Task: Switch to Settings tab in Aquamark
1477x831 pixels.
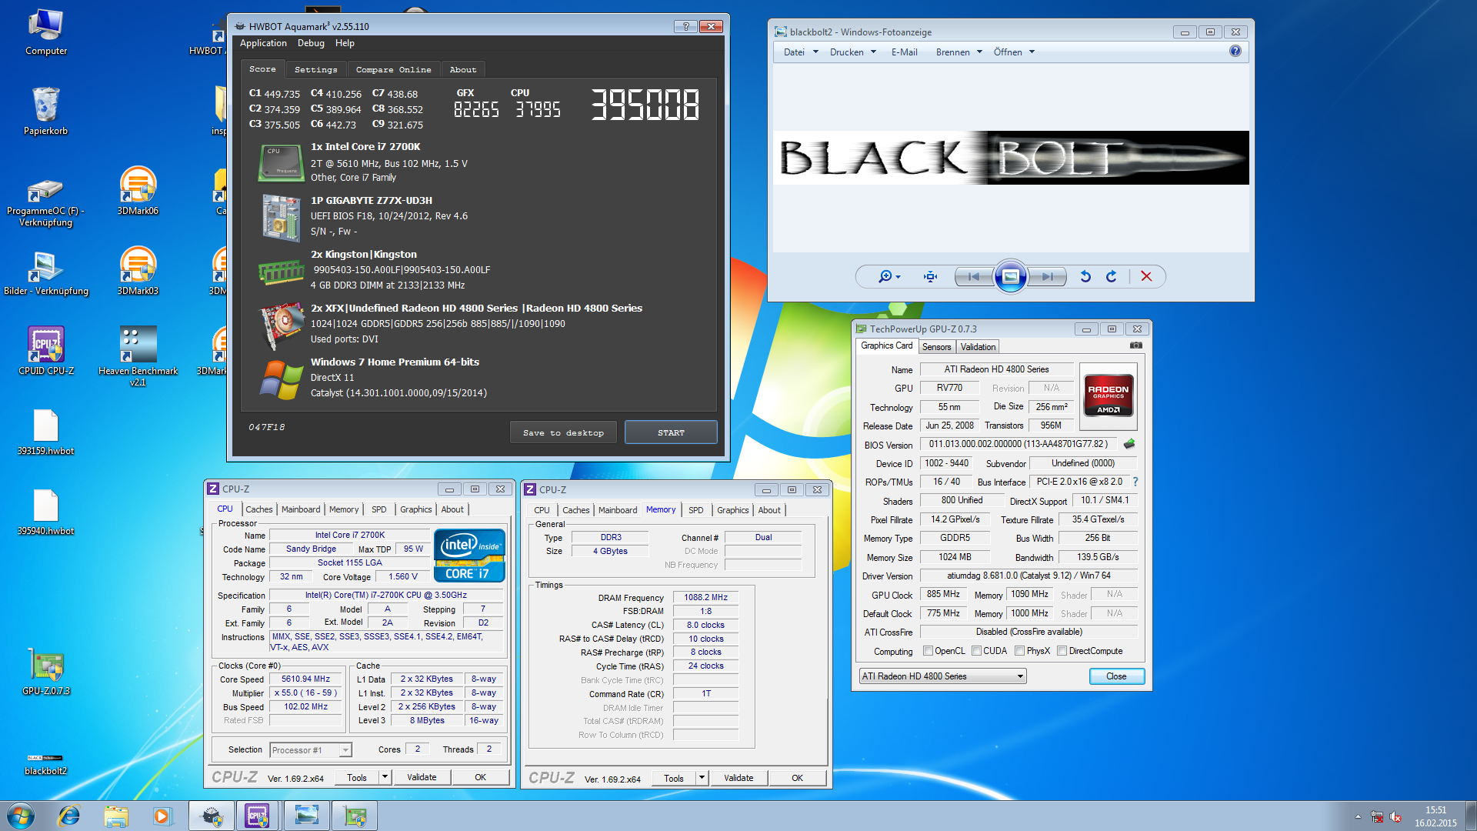Action: coord(315,69)
